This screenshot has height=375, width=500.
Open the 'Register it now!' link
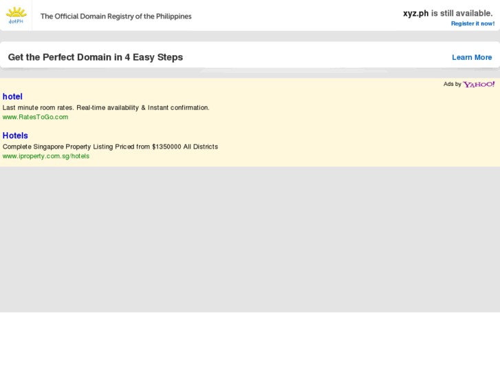pos(473,23)
